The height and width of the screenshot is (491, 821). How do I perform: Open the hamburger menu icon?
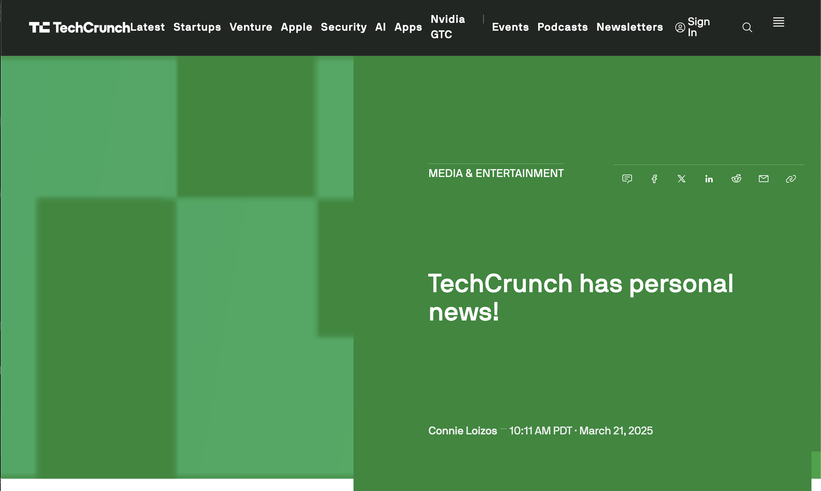pyautogui.click(x=778, y=22)
